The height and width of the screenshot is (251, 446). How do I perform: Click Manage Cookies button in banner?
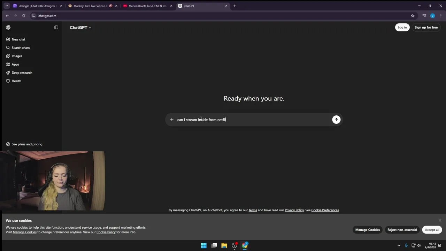pyautogui.click(x=367, y=230)
